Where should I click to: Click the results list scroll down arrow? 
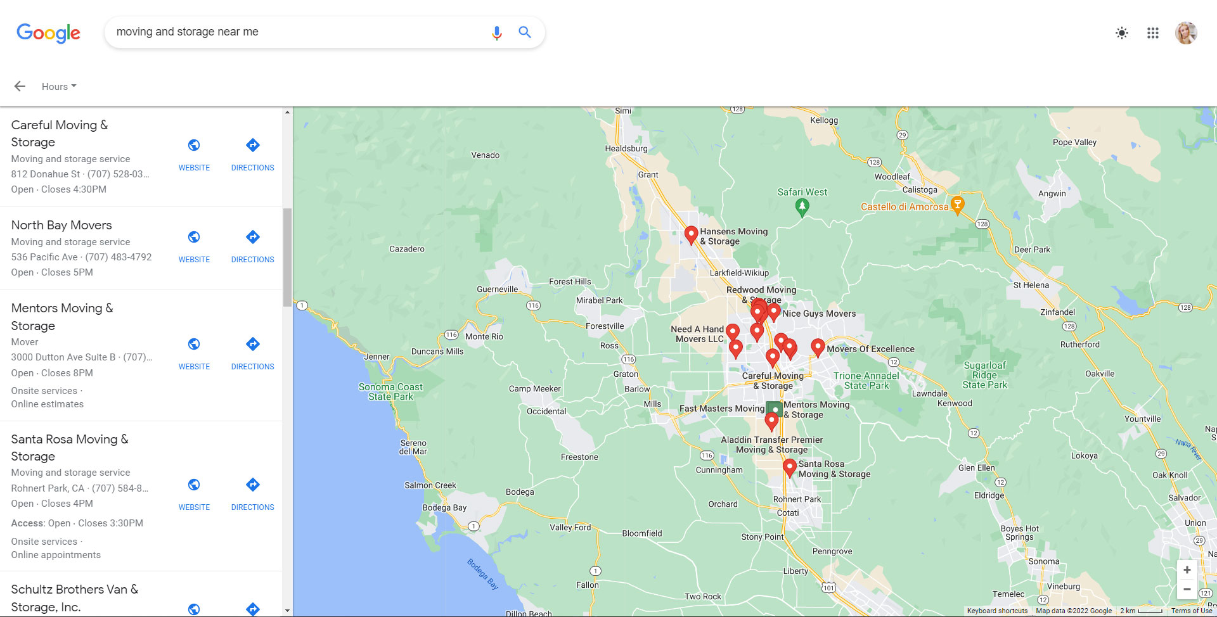coord(287,611)
